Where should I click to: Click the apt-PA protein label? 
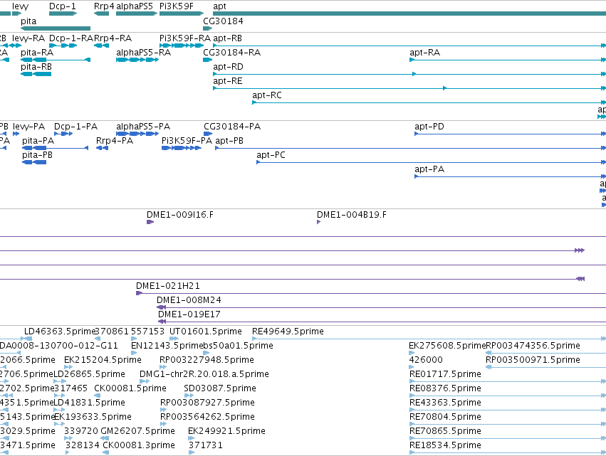coord(429,169)
